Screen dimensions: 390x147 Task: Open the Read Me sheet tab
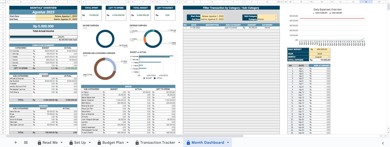click(50, 142)
